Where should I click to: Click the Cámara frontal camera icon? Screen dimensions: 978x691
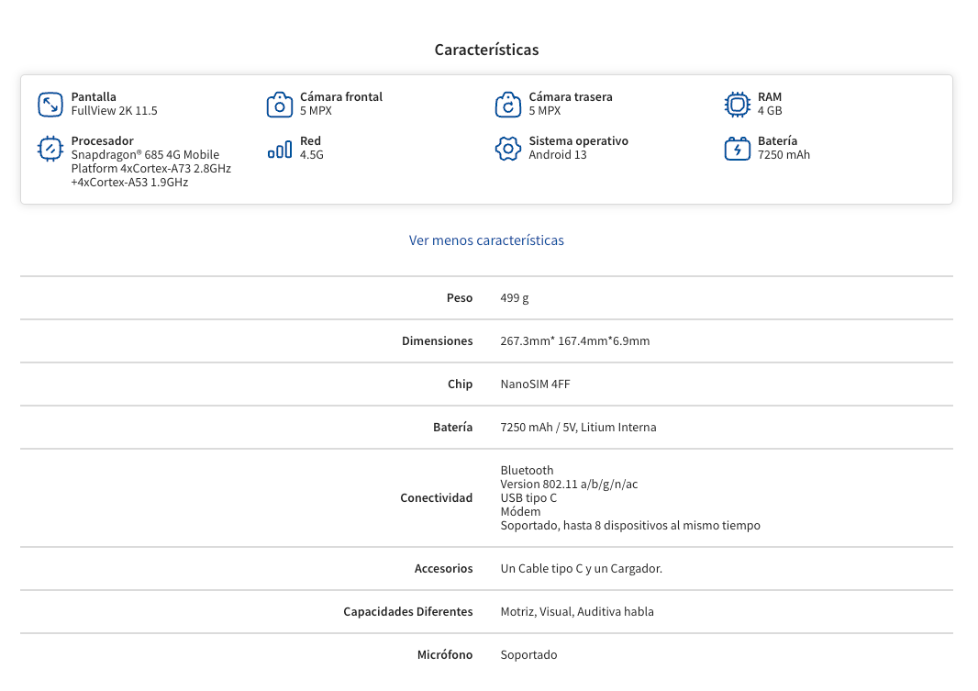point(280,104)
